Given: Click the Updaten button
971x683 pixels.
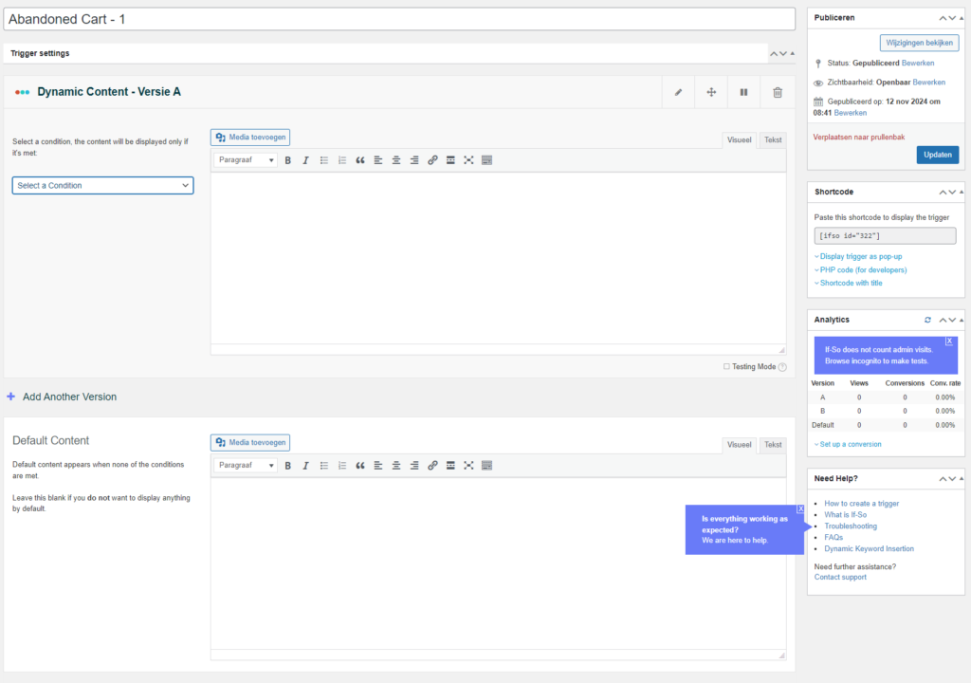Looking at the screenshot, I should point(938,155).
